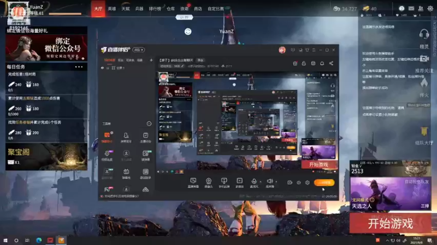Add a new scene with plus icon

(x=151, y=60)
